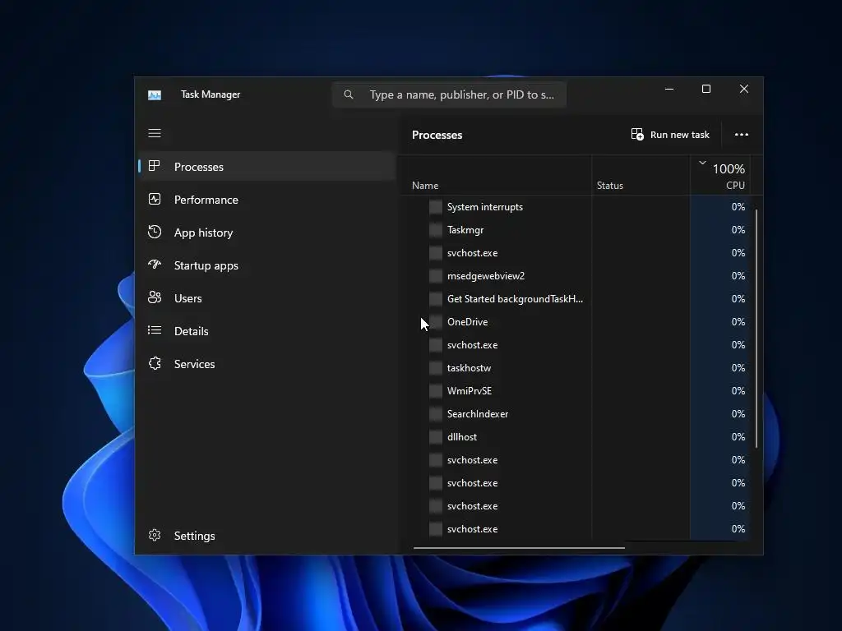Switch to the Performance page
The image size is (842, 631).
click(x=267, y=200)
